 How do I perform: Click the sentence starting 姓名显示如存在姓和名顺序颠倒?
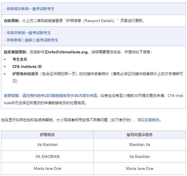coord(81,120)
